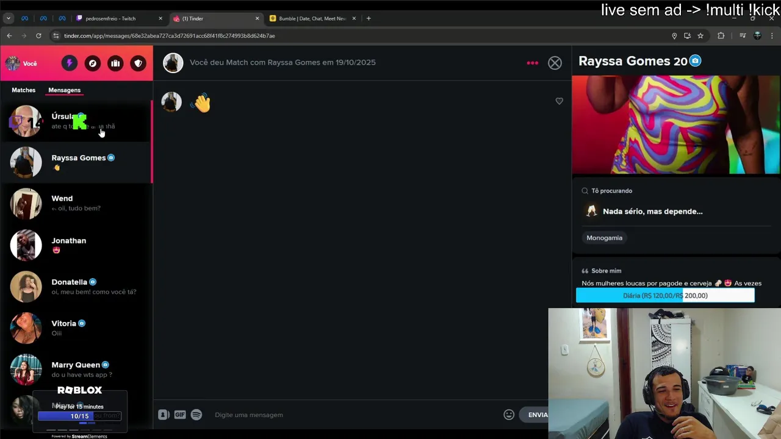Click the ENVIAR send button
Viewport: 781px width, 439px height.
538,415
